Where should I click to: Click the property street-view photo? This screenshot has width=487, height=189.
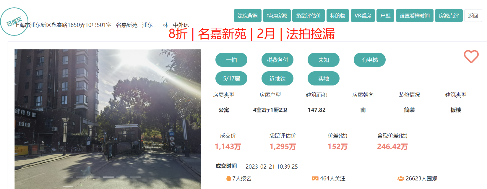tap(108, 118)
